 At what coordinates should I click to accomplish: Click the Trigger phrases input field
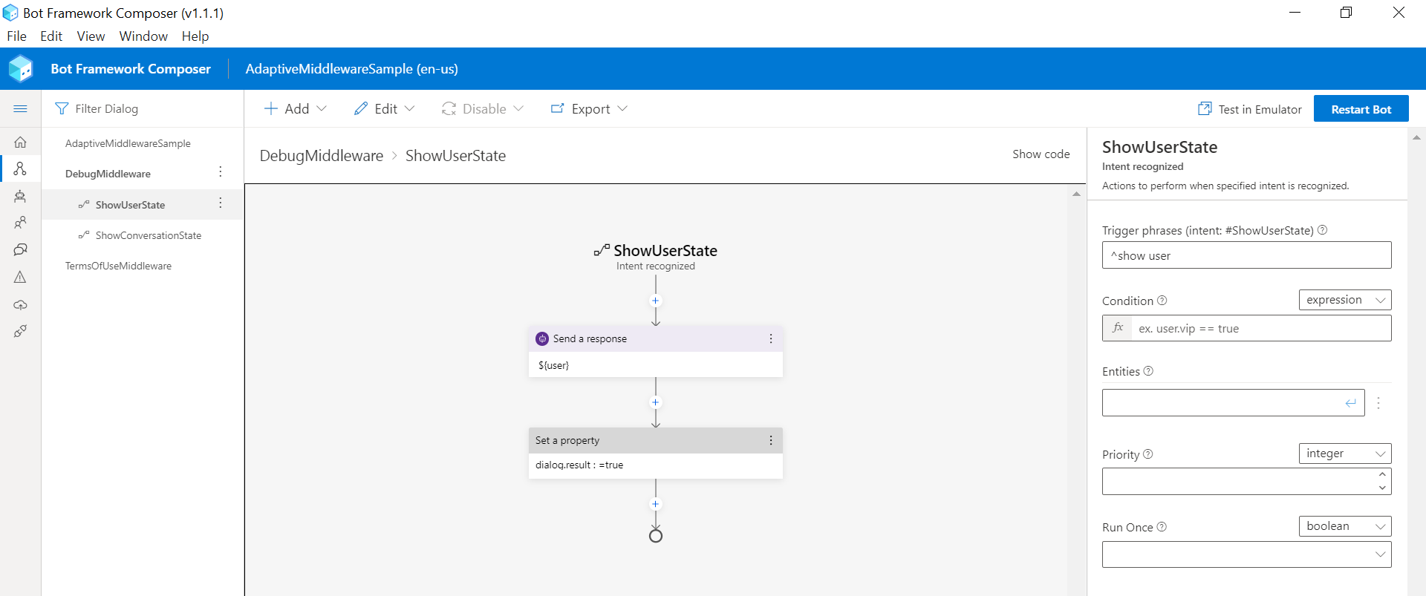1246,255
